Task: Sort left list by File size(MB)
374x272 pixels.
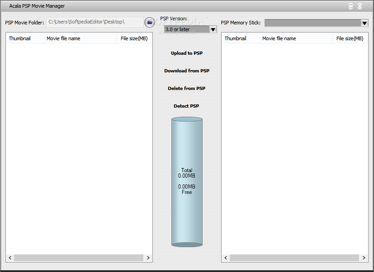Action: 134,38
